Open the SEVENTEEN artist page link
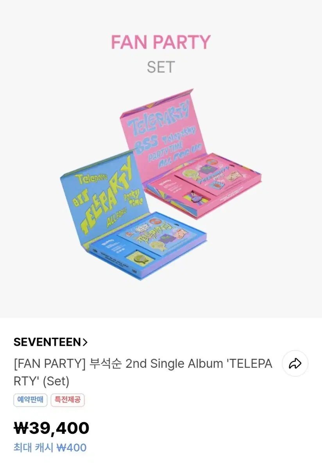This screenshot has height=469, width=322. 50,342
